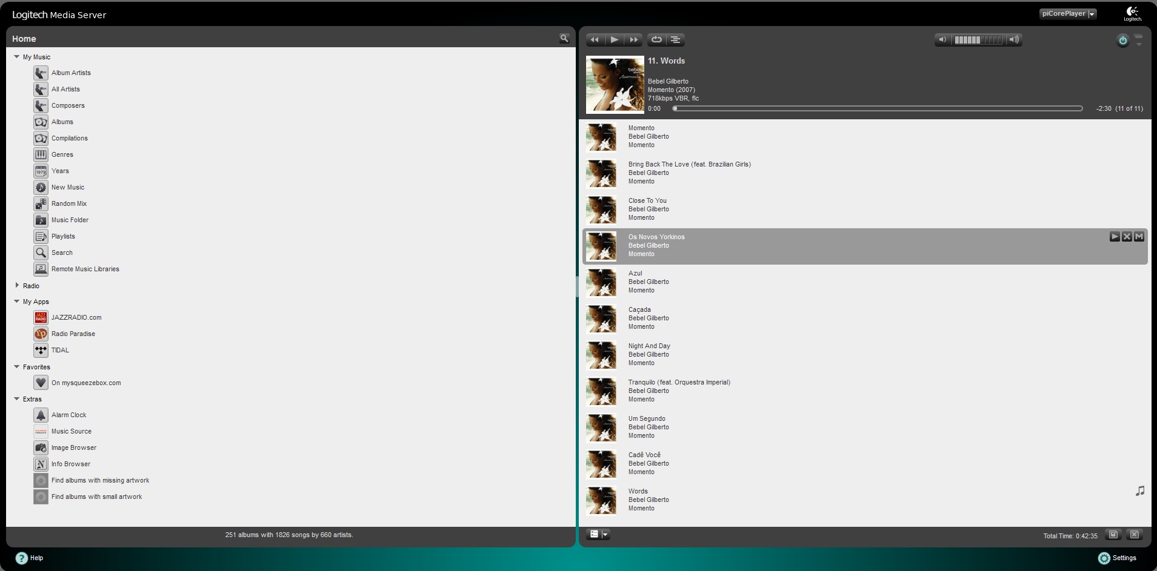
Task: Click the play button in player controls
Action: [614, 40]
